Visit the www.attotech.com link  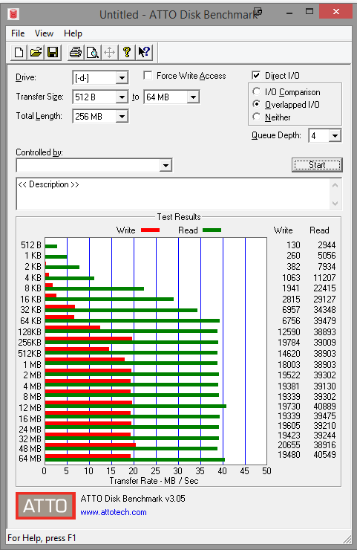coord(114,512)
